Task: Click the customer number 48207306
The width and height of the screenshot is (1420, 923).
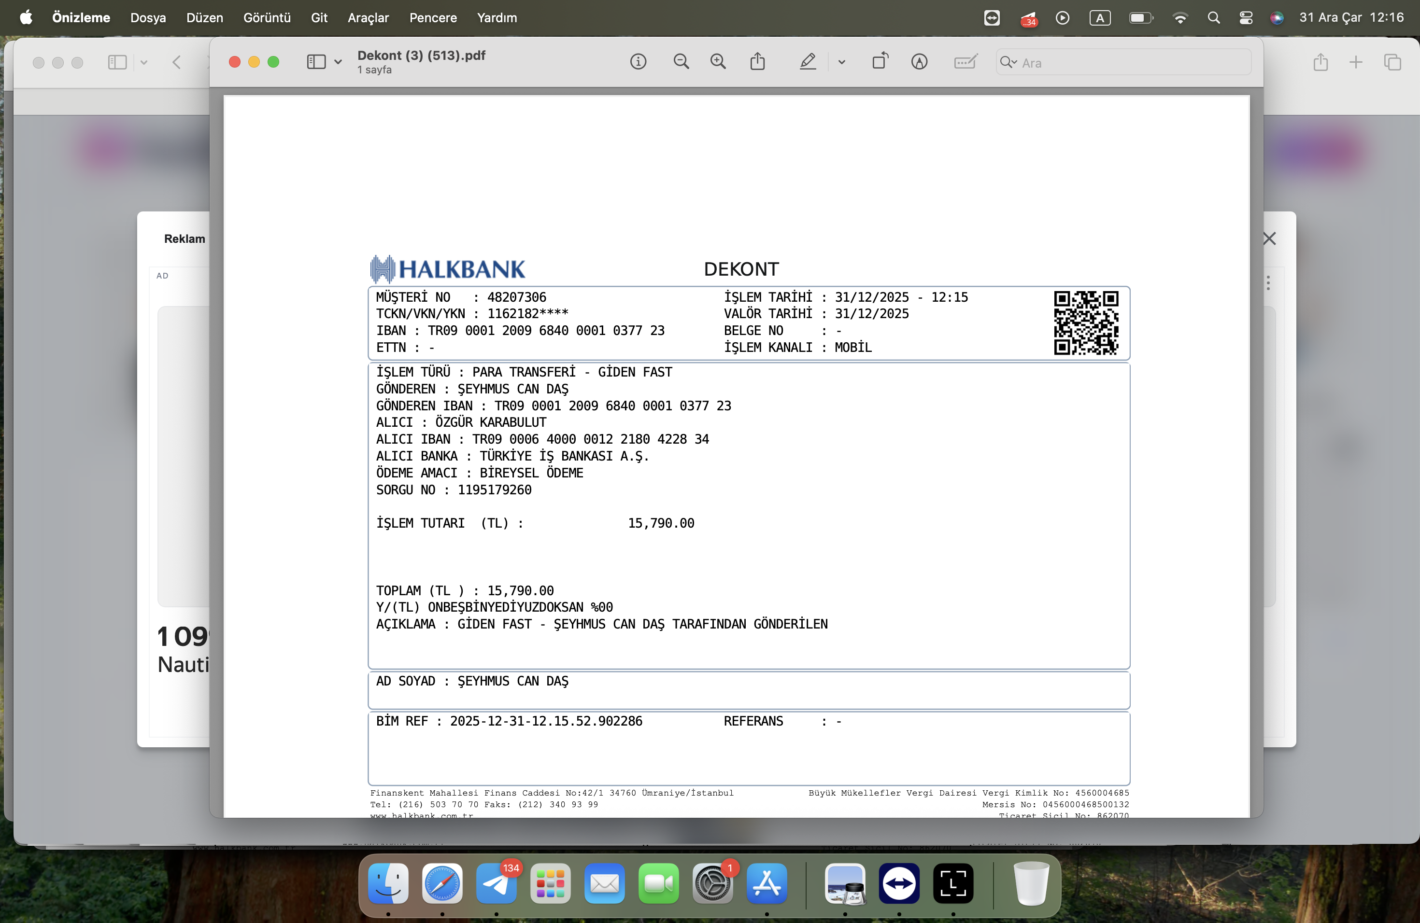Action: point(517,297)
